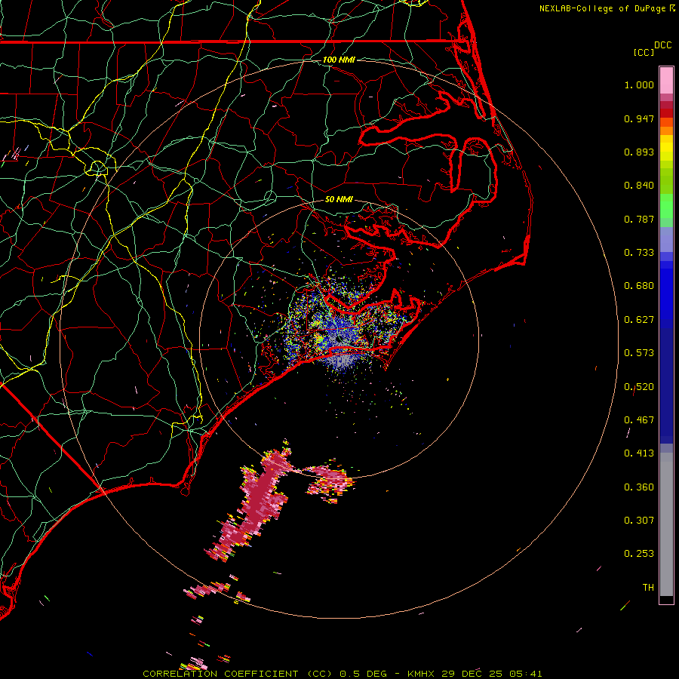This screenshot has width=679, height=679.
Task: Click the 0.947 value on the color scale
Action: click(x=639, y=118)
